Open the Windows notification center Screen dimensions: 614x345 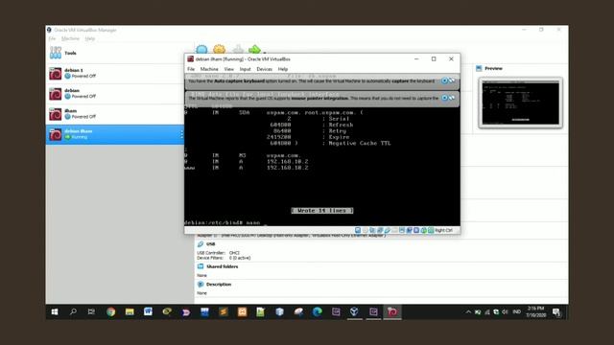click(x=556, y=312)
